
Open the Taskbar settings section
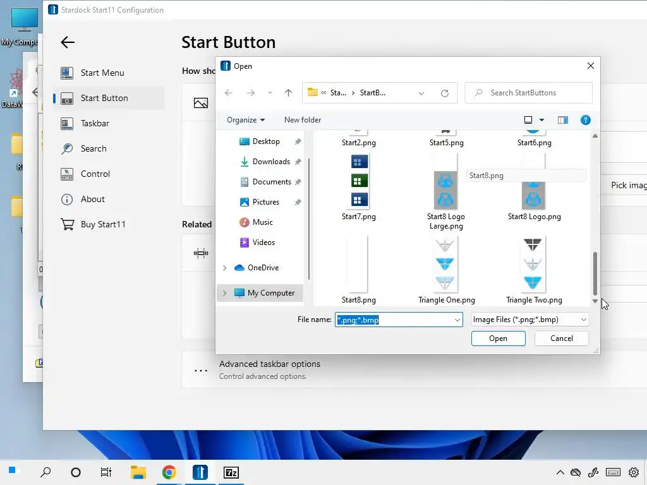click(x=109, y=123)
